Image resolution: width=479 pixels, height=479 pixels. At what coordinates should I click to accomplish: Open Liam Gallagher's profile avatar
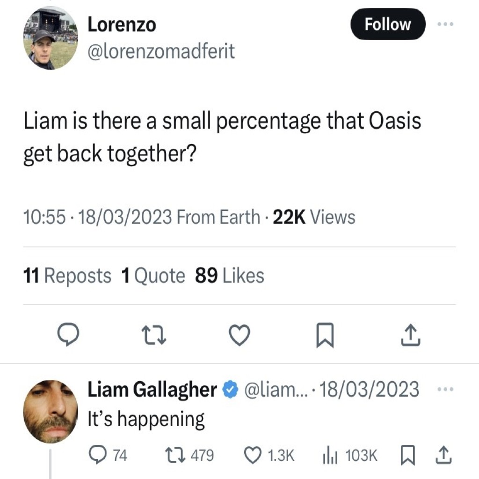pyautogui.click(x=50, y=411)
